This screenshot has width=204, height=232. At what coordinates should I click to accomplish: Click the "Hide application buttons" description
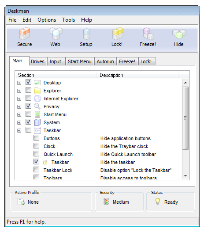pos(126,138)
